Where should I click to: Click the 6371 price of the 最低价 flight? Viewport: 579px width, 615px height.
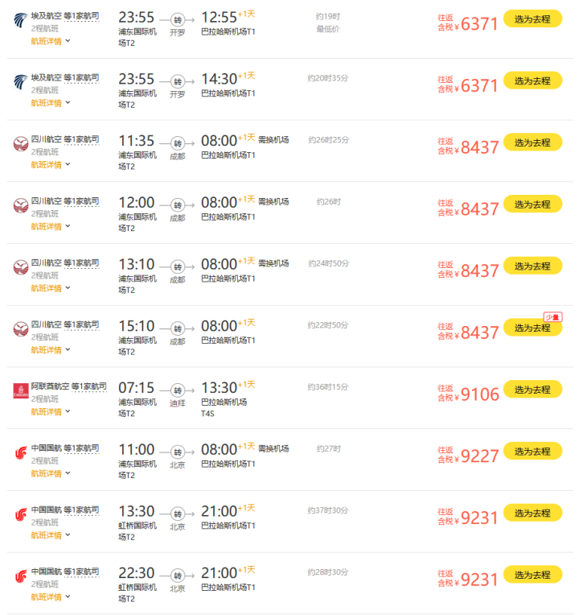[479, 24]
